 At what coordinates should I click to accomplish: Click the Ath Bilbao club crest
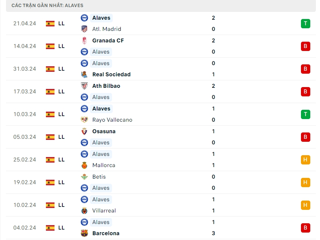coord(84,86)
